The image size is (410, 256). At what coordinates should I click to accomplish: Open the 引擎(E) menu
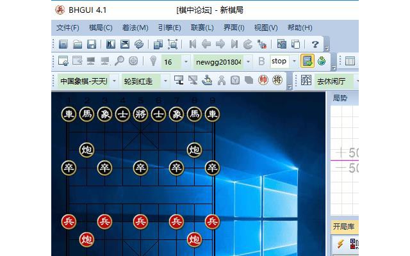pos(169,28)
